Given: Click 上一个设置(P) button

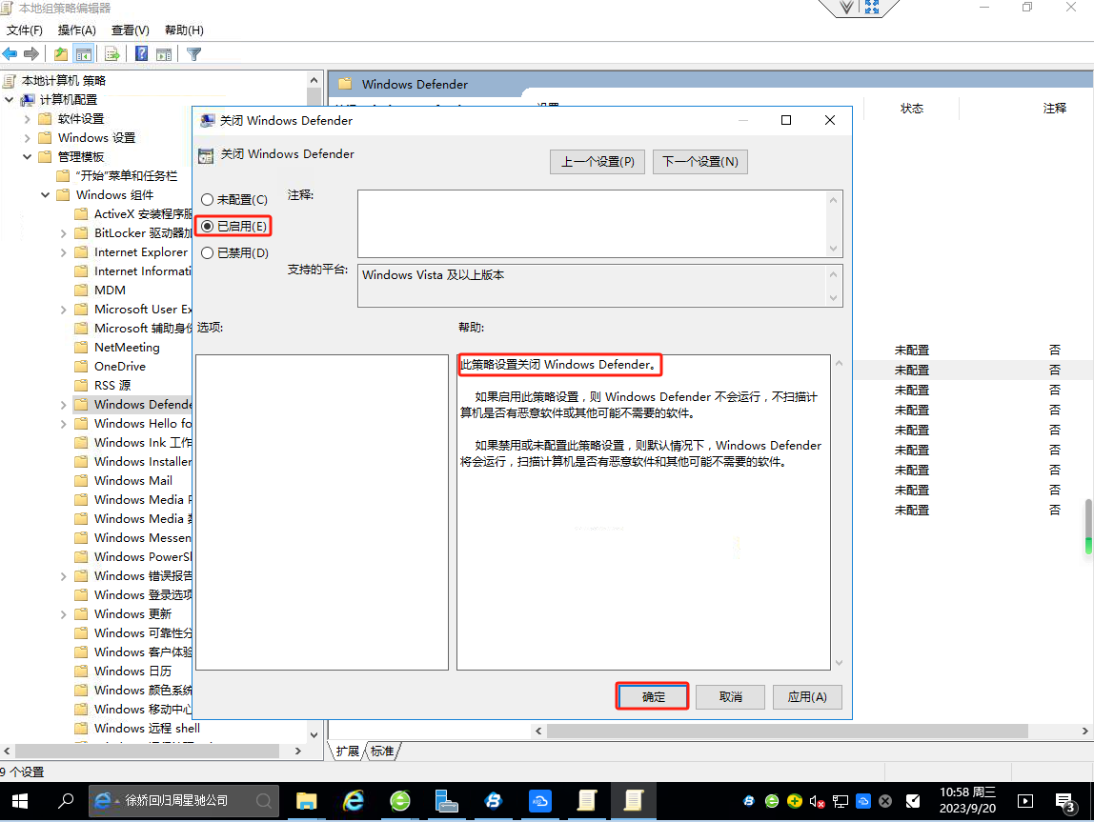Looking at the screenshot, I should point(598,162).
